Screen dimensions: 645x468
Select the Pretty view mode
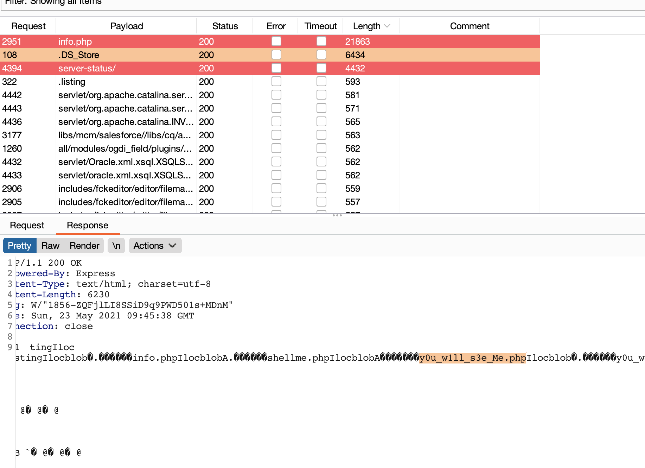pos(20,246)
